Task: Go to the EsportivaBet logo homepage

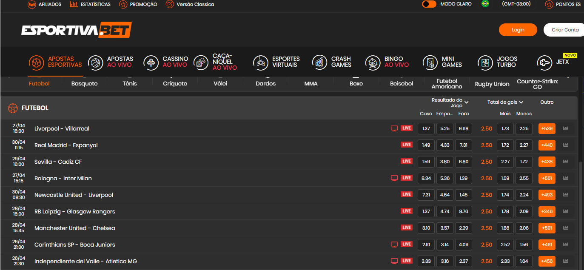Action: 77,30
